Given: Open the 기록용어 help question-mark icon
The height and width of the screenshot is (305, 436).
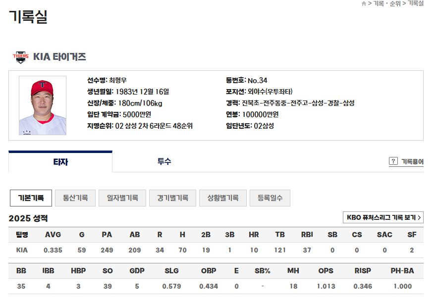Looking at the screenshot, I should click(393, 161).
